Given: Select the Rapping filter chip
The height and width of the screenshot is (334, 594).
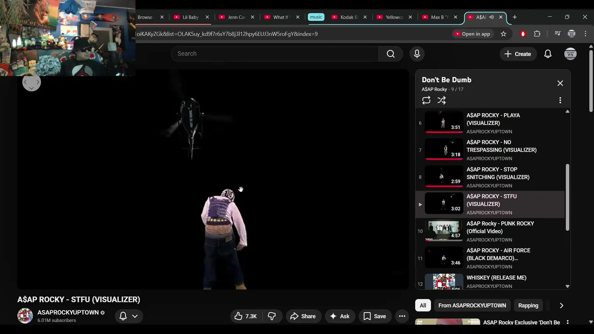Looking at the screenshot, I should [528, 305].
